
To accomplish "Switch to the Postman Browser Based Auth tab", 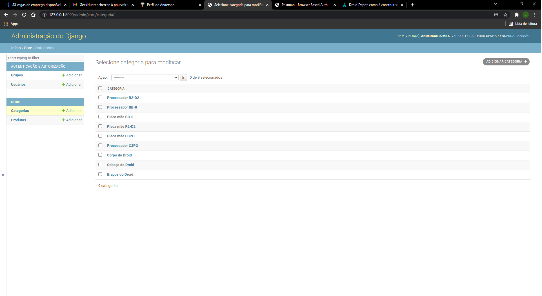I will 304,5.
